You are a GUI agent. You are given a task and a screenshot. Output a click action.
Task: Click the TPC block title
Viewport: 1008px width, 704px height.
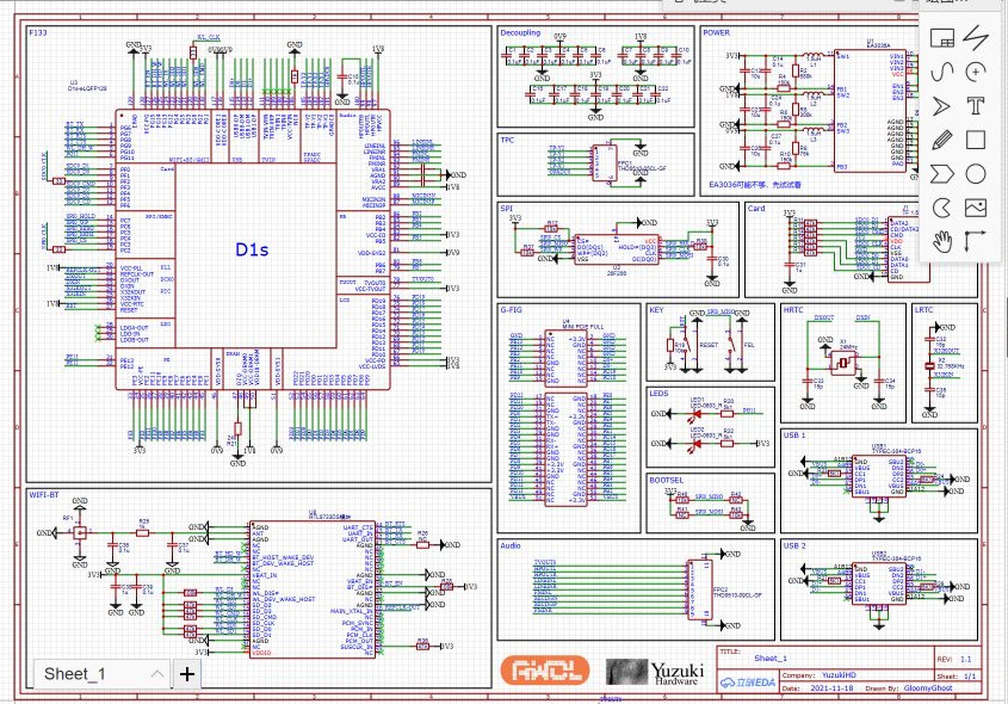coord(507,140)
